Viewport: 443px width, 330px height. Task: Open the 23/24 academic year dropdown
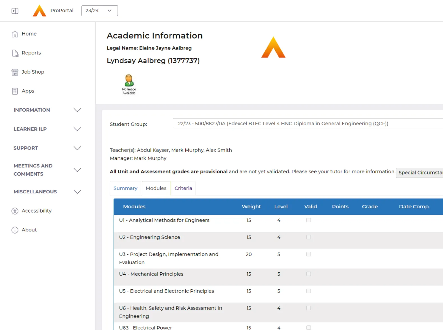(x=100, y=11)
